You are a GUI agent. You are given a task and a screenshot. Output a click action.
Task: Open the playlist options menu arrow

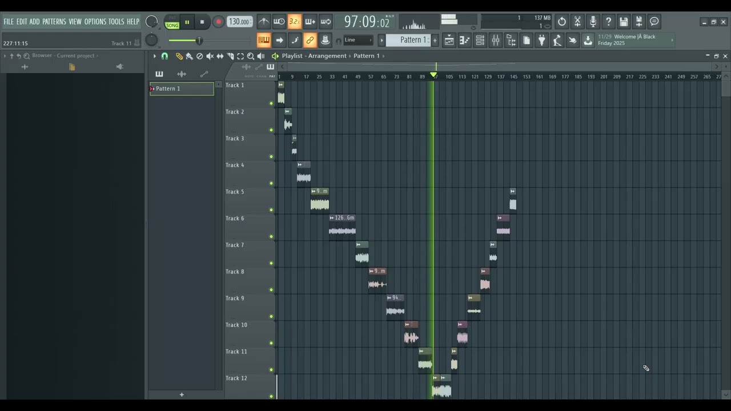154,56
